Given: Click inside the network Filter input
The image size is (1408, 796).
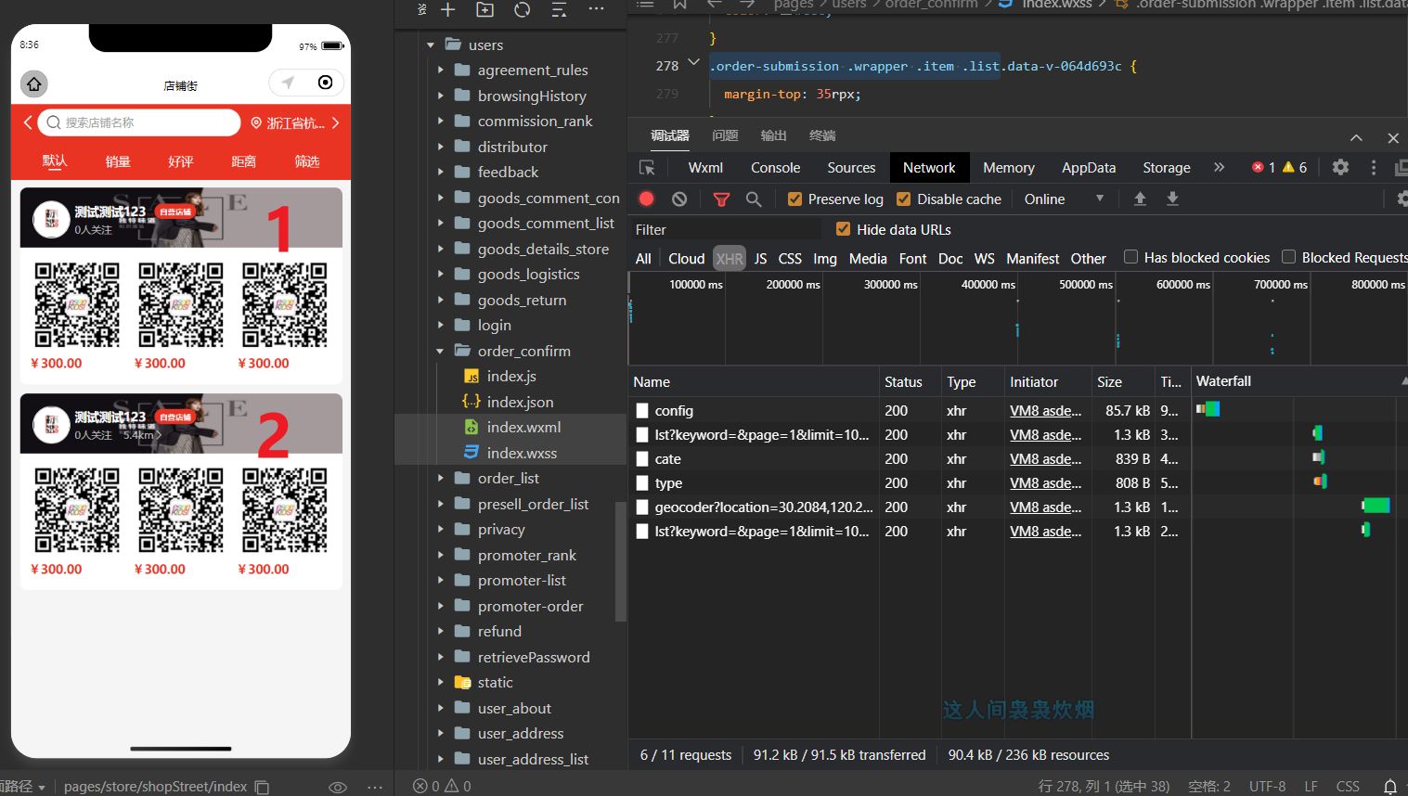Looking at the screenshot, I should tap(726, 229).
